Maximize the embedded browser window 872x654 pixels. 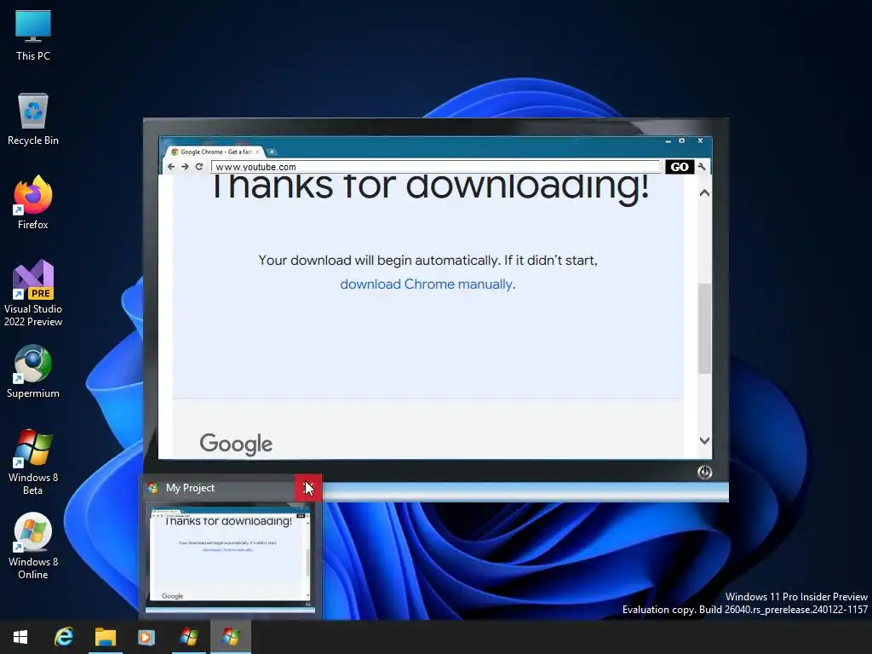coord(682,141)
